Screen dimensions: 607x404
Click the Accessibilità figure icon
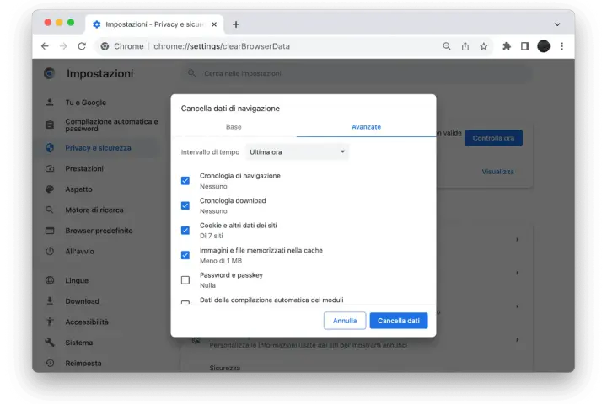(x=50, y=322)
